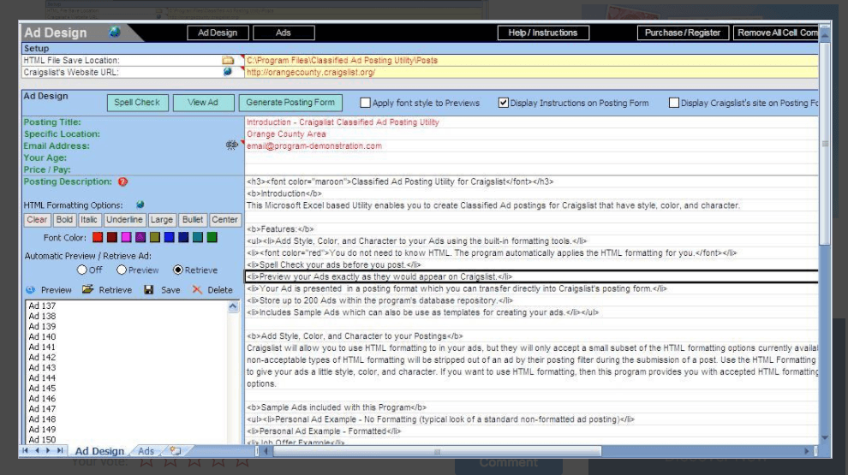848x475 pixels.
Task: Open Help / Instructions
Action: 543,33
